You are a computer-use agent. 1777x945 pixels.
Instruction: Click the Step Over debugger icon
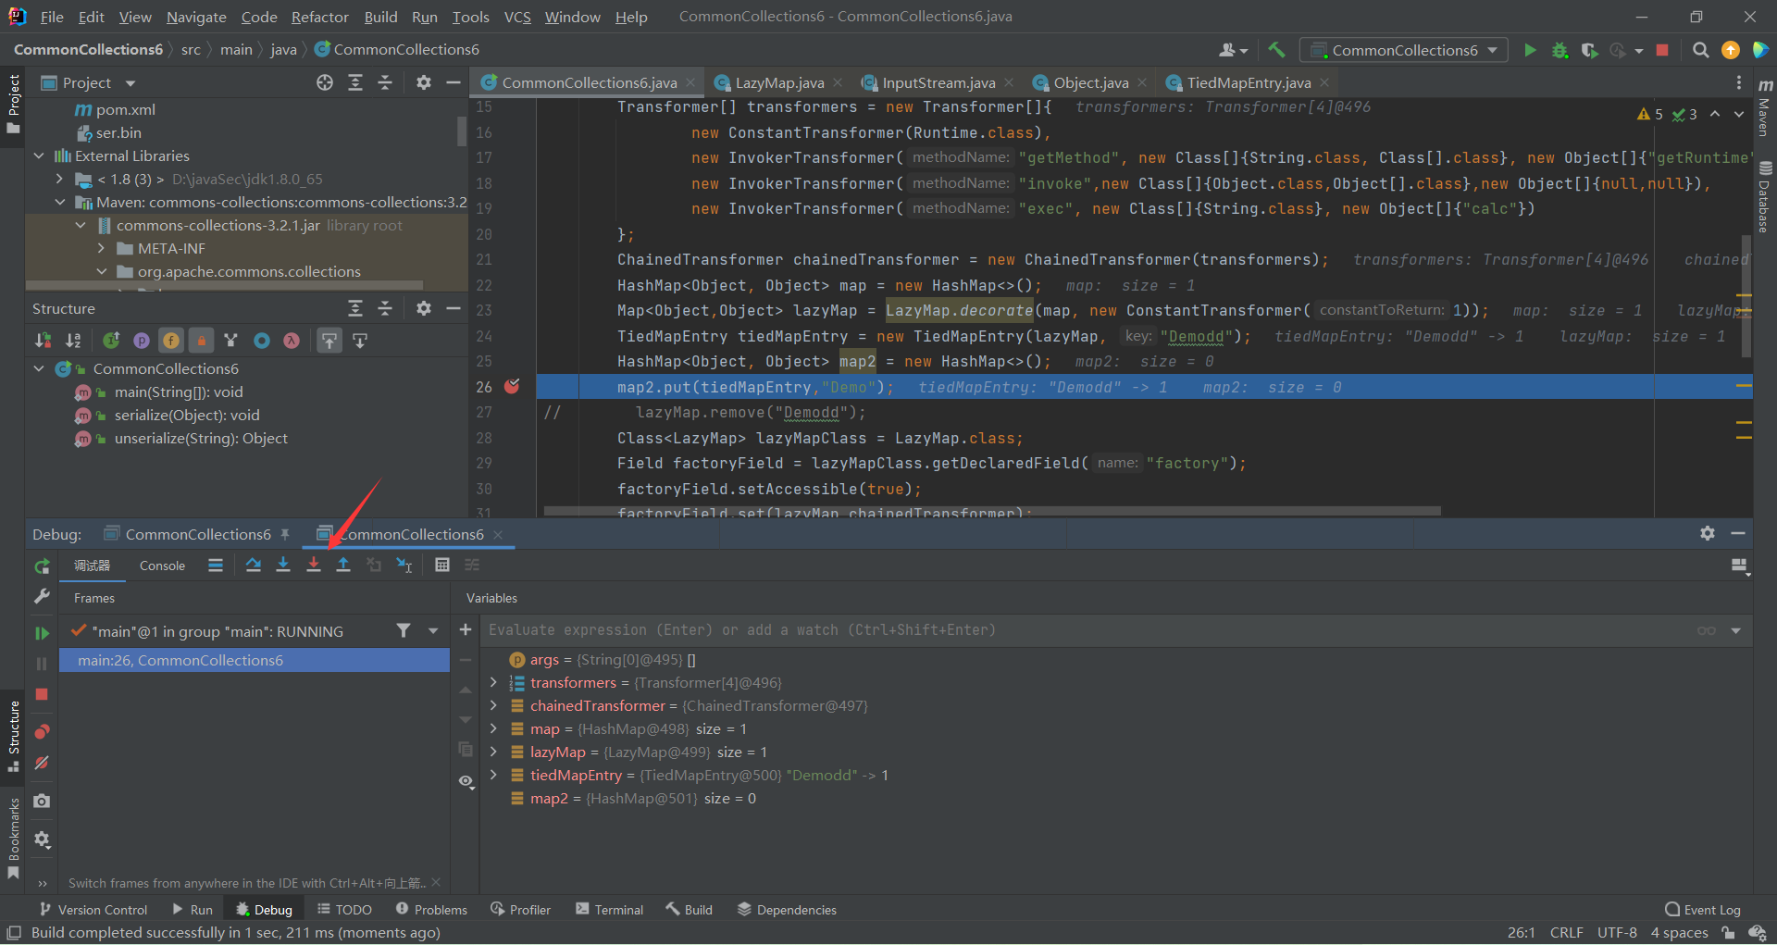point(253,565)
